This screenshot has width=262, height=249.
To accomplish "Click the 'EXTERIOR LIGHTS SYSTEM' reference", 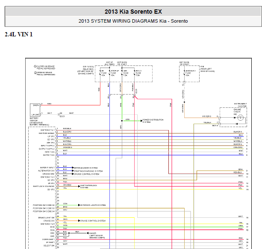I will click(93, 205).
